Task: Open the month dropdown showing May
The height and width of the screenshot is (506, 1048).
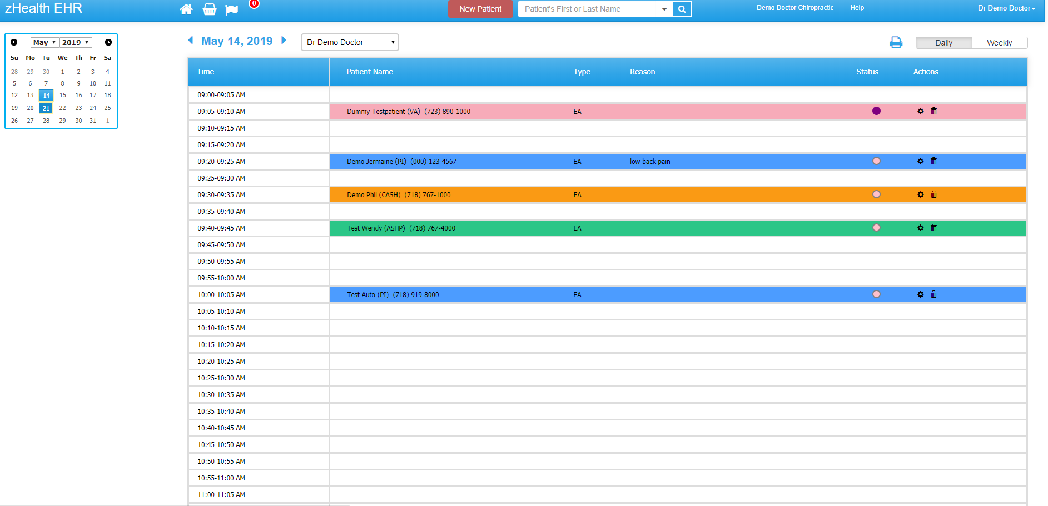Action: click(44, 42)
